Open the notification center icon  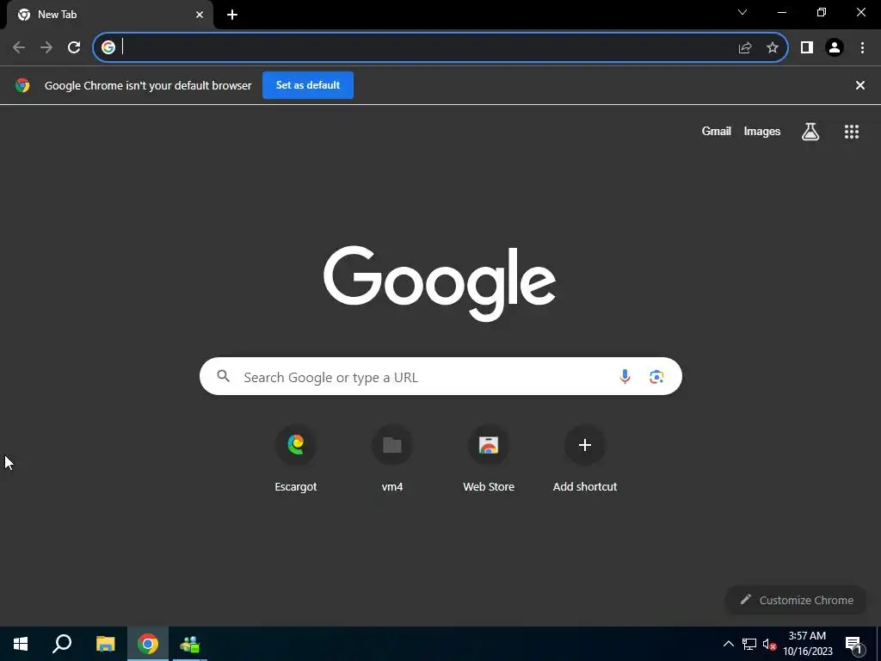click(x=853, y=644)
